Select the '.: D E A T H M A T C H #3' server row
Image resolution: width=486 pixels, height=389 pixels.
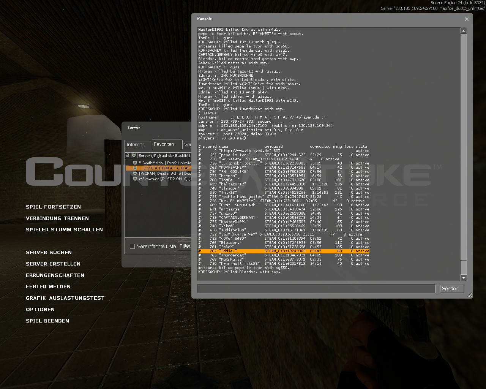[158, 168]
